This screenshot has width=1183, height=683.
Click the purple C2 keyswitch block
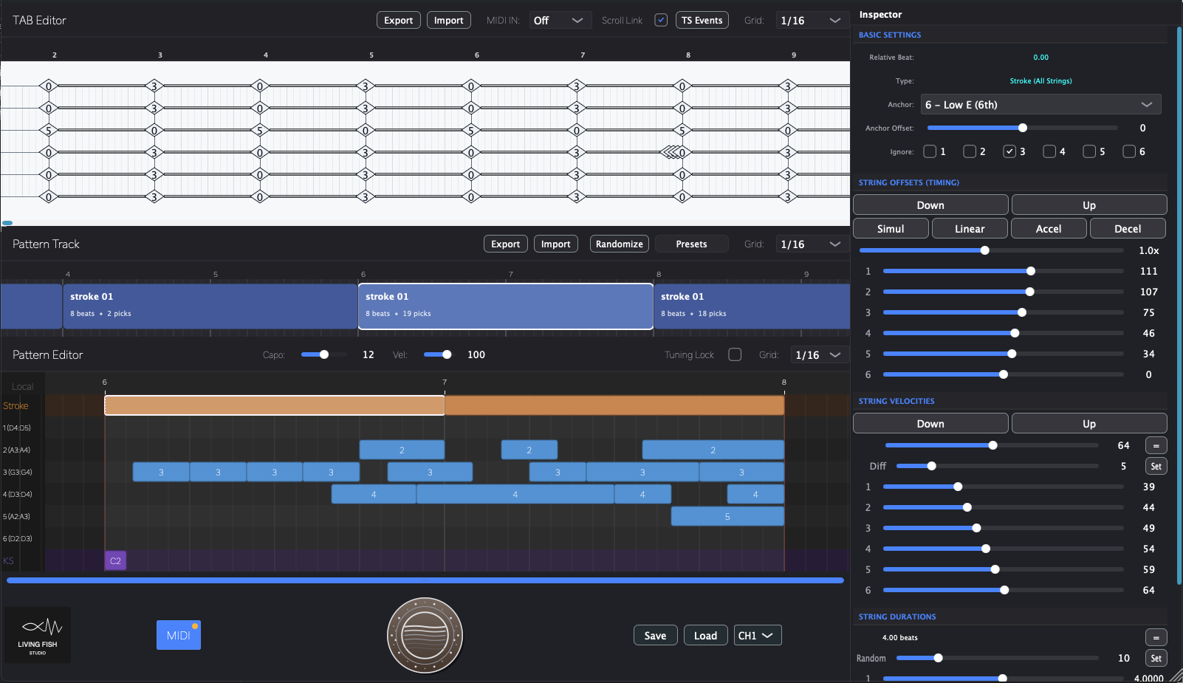[115, 560]
